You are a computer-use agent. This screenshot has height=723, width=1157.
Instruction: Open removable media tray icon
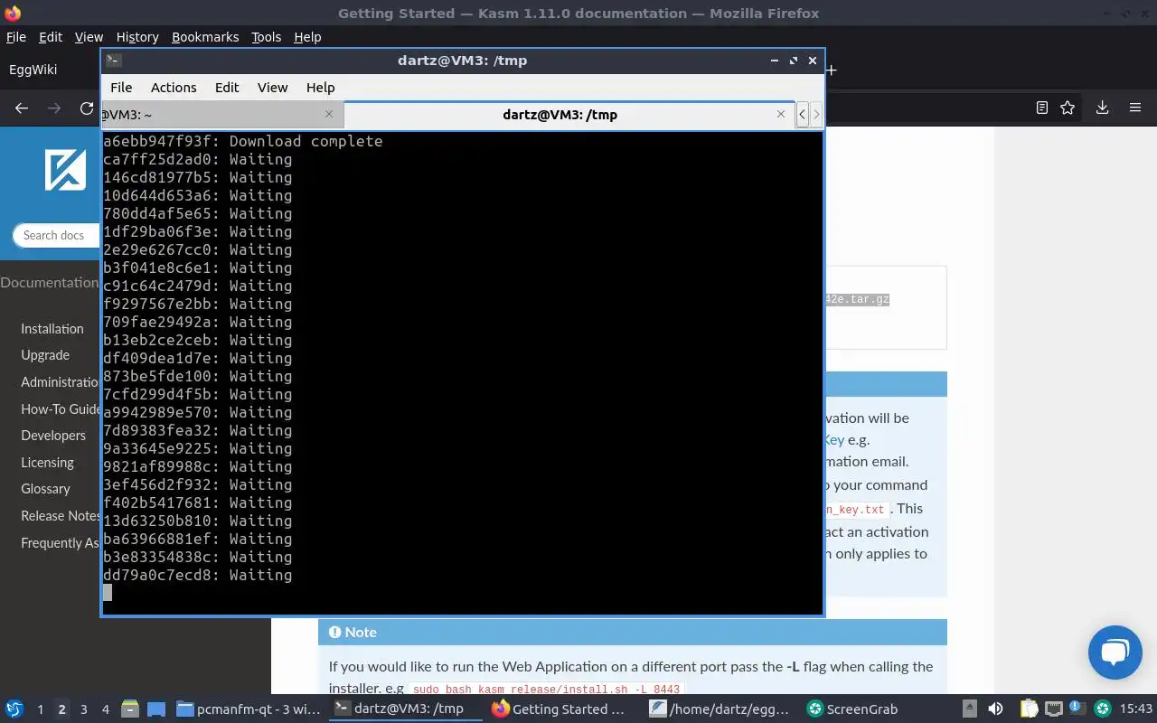[969, 709]
